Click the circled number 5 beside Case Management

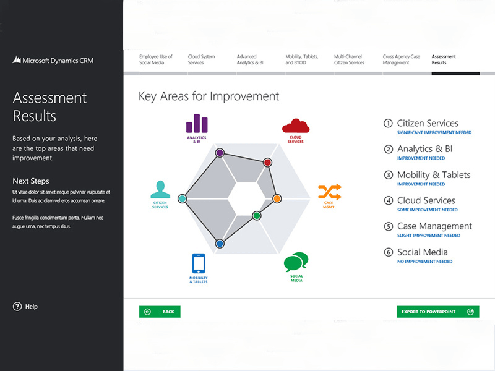tap(389, 226)
